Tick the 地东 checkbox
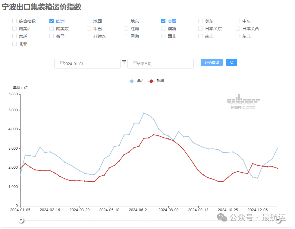 coord(126,21)
